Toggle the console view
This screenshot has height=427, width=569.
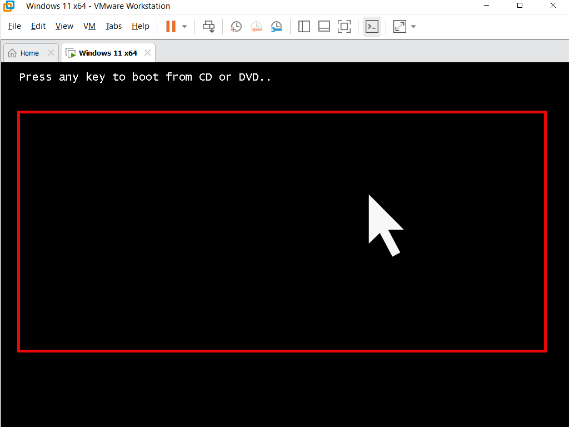372,26
